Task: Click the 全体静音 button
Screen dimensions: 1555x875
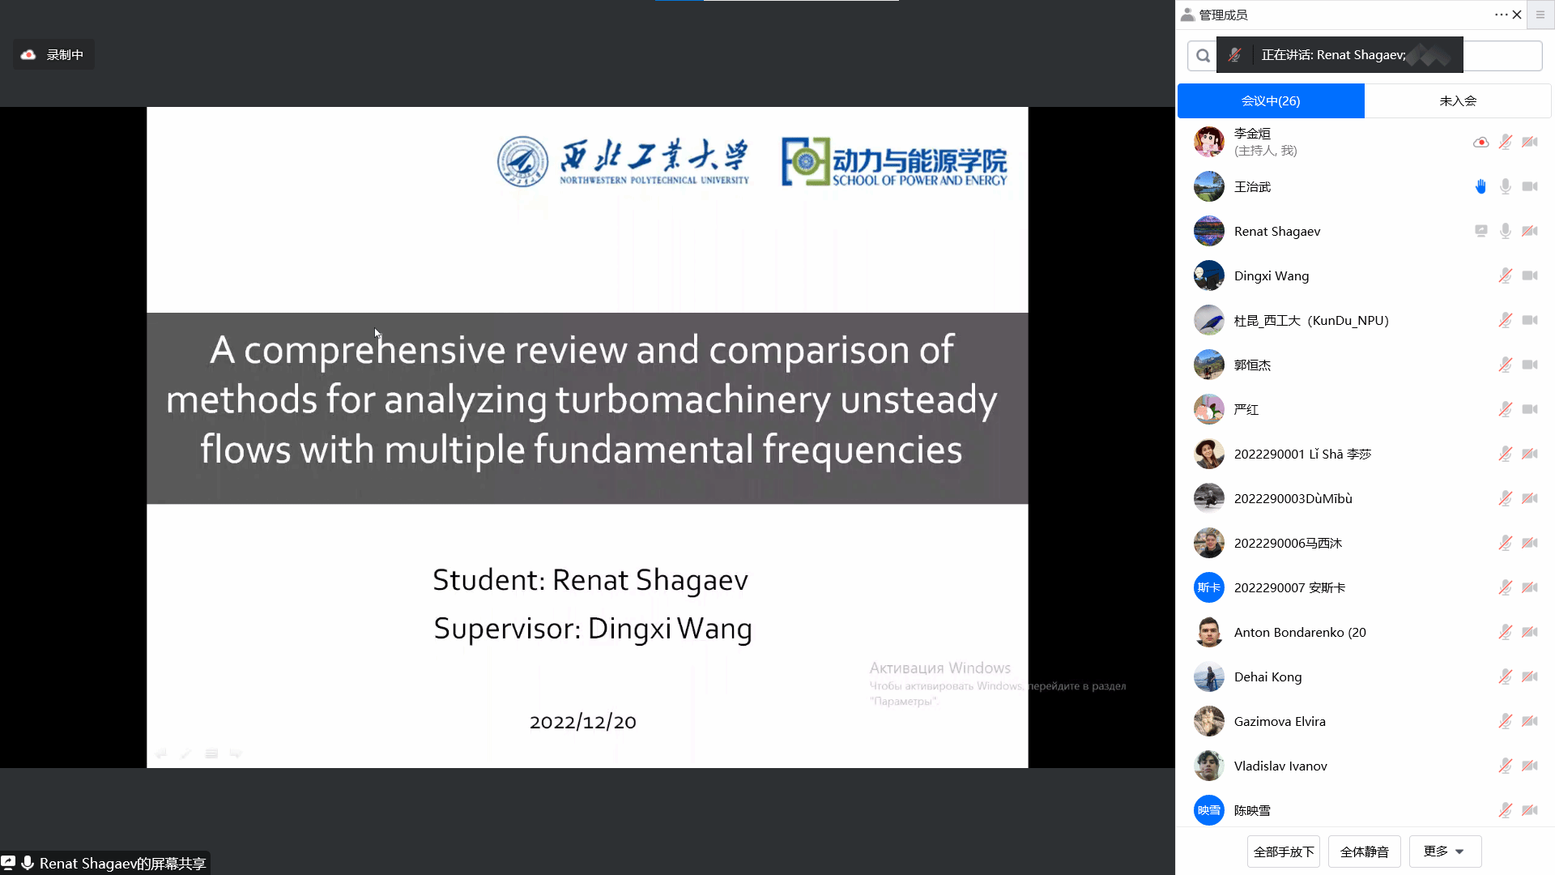Action: (1364, 852)
